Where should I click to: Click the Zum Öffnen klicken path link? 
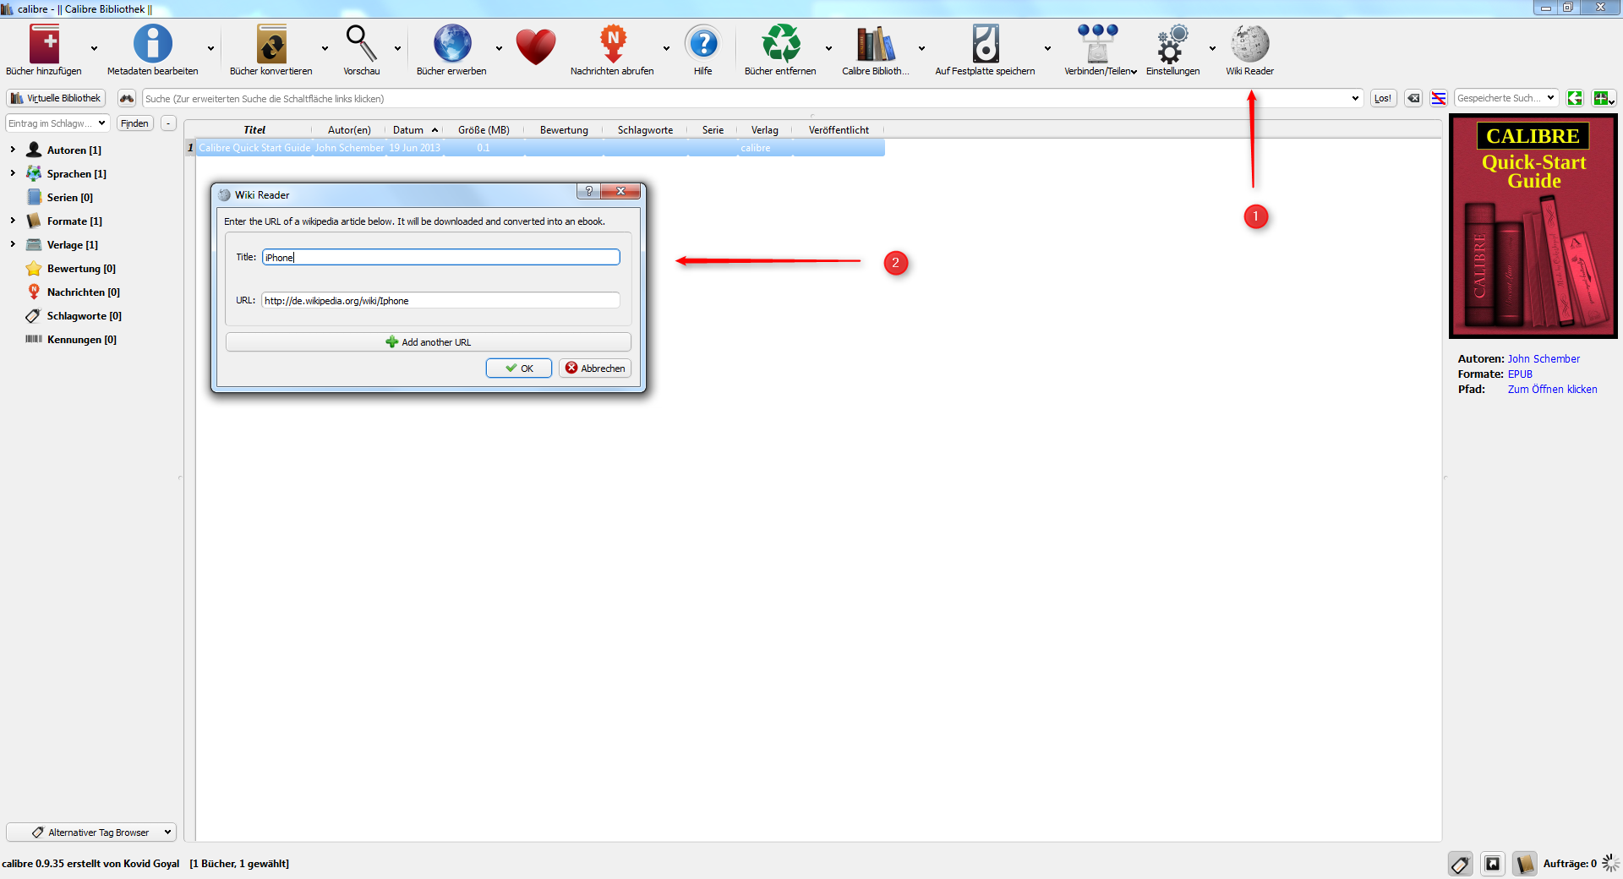point(1552,390)
